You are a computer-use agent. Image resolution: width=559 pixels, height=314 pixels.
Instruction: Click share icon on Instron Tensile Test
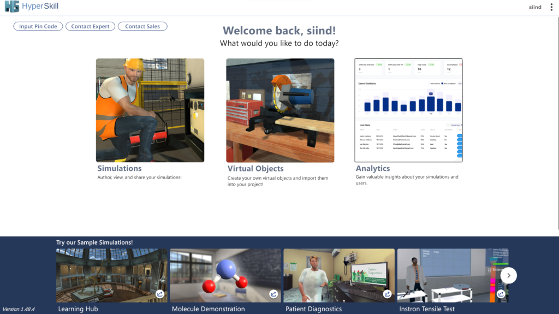[x=501, y=294]
